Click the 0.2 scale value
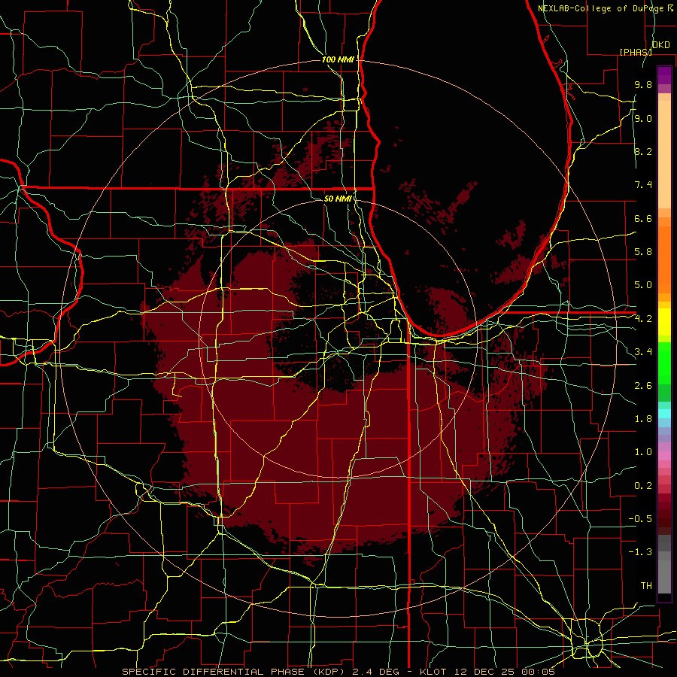 coord(643,486)
